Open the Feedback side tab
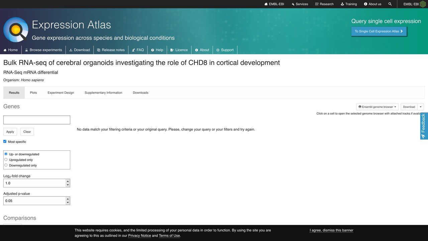Viewport: 428px width, 241px height. [424, 126]
